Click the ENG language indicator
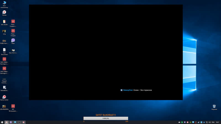Viewport: 221px width, 124px height. [213, 122]
